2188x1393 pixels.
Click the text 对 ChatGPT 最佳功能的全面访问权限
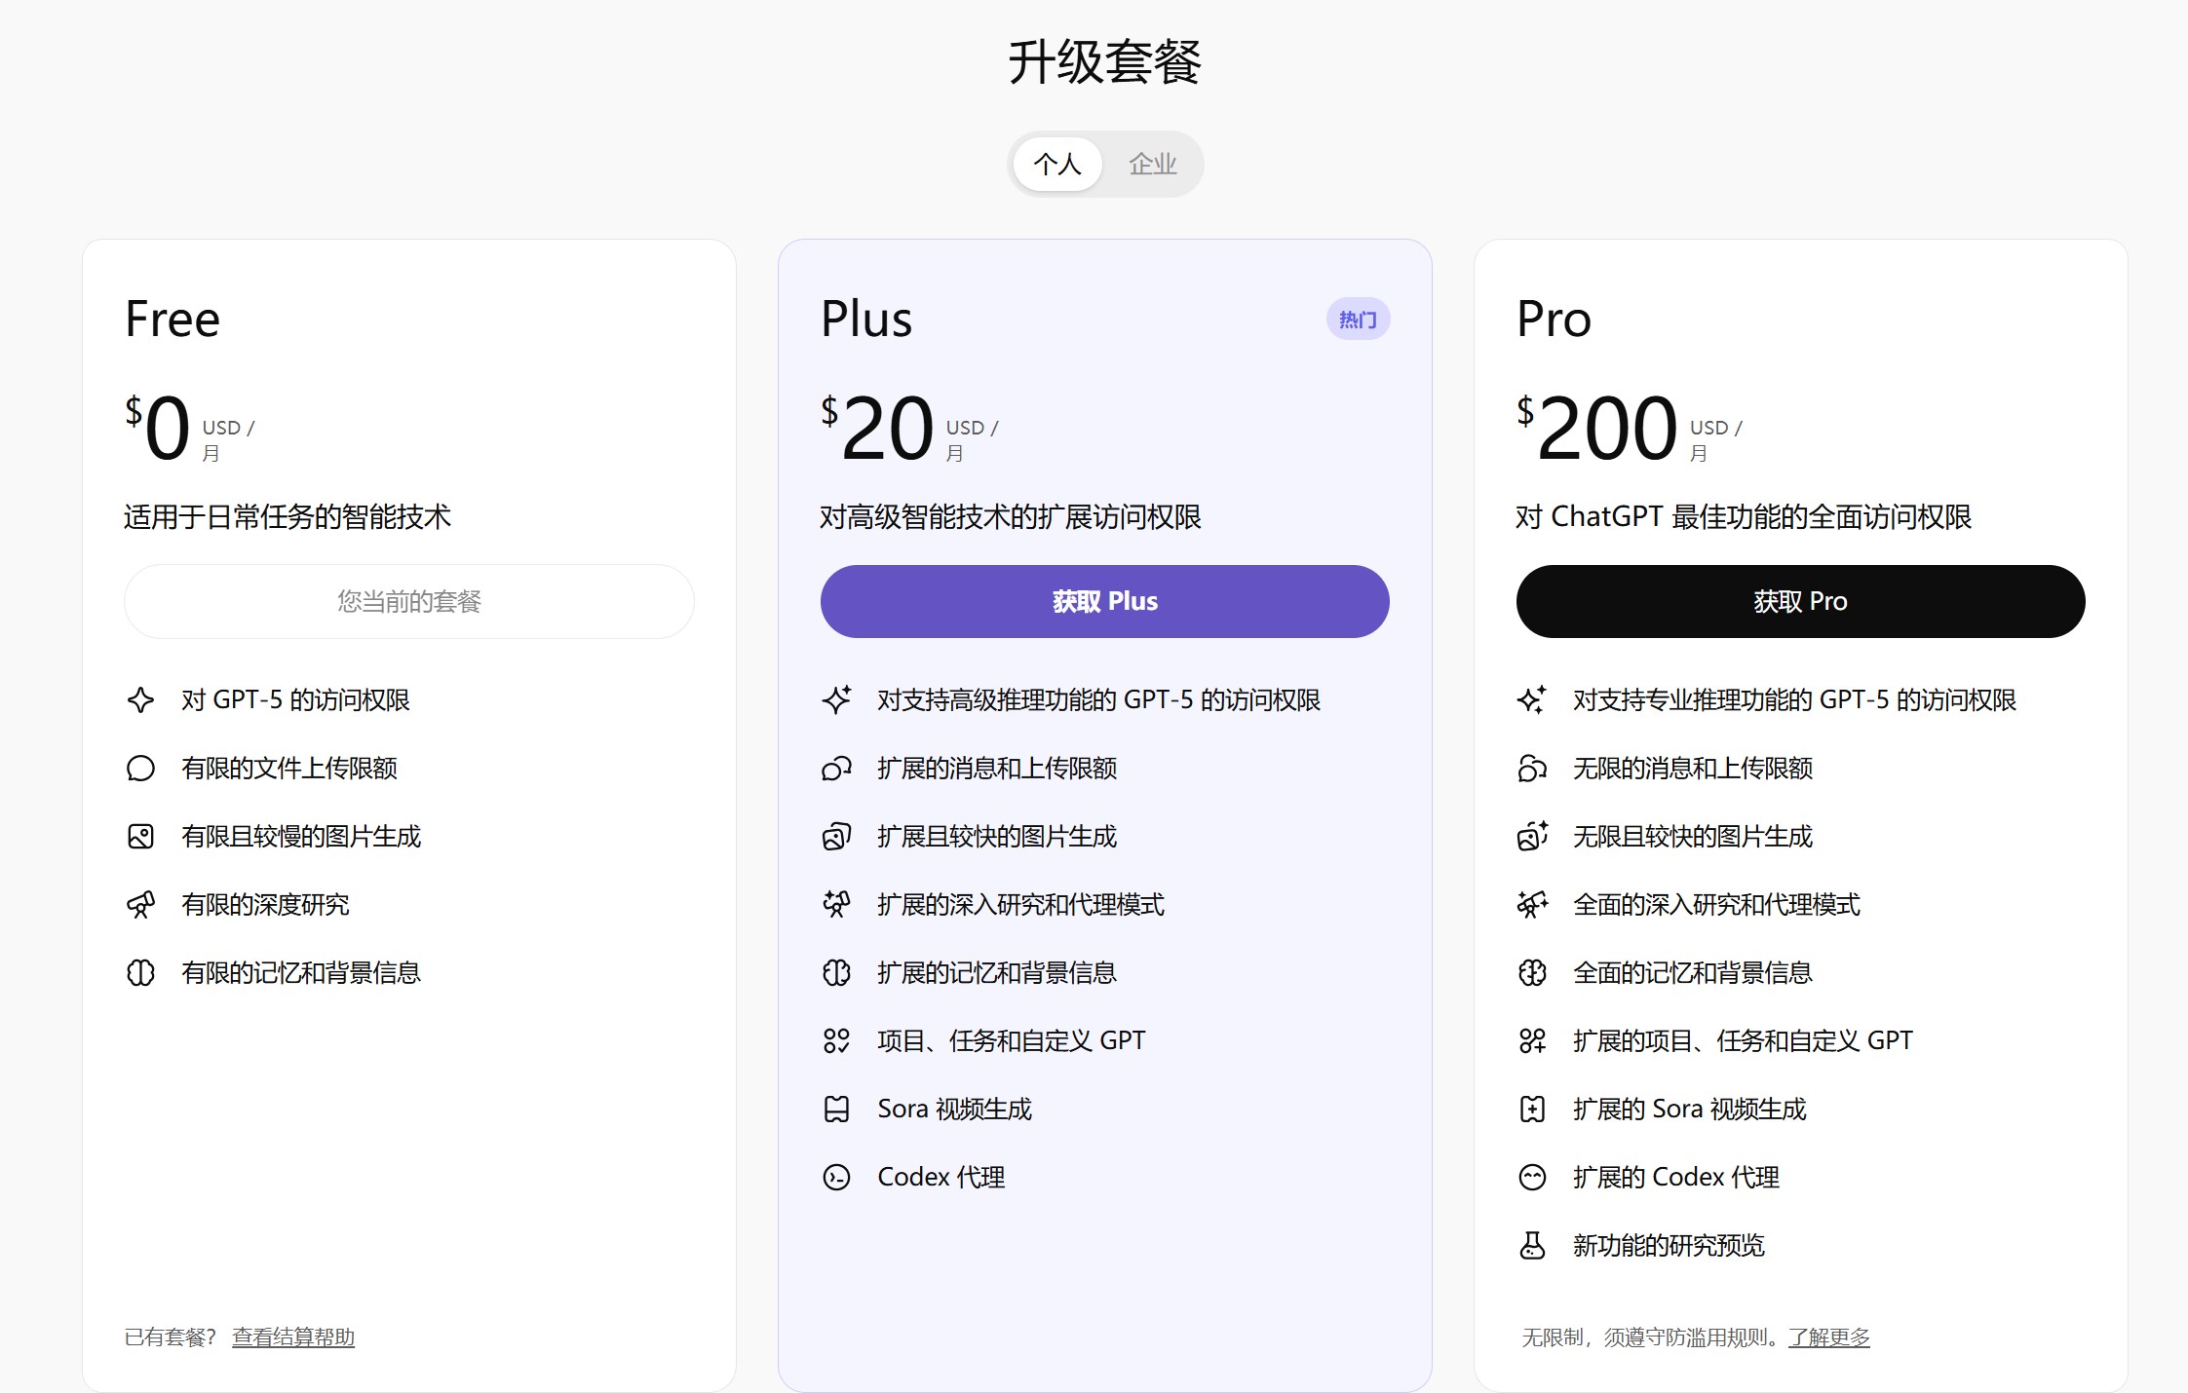[x=1744, y=516]
